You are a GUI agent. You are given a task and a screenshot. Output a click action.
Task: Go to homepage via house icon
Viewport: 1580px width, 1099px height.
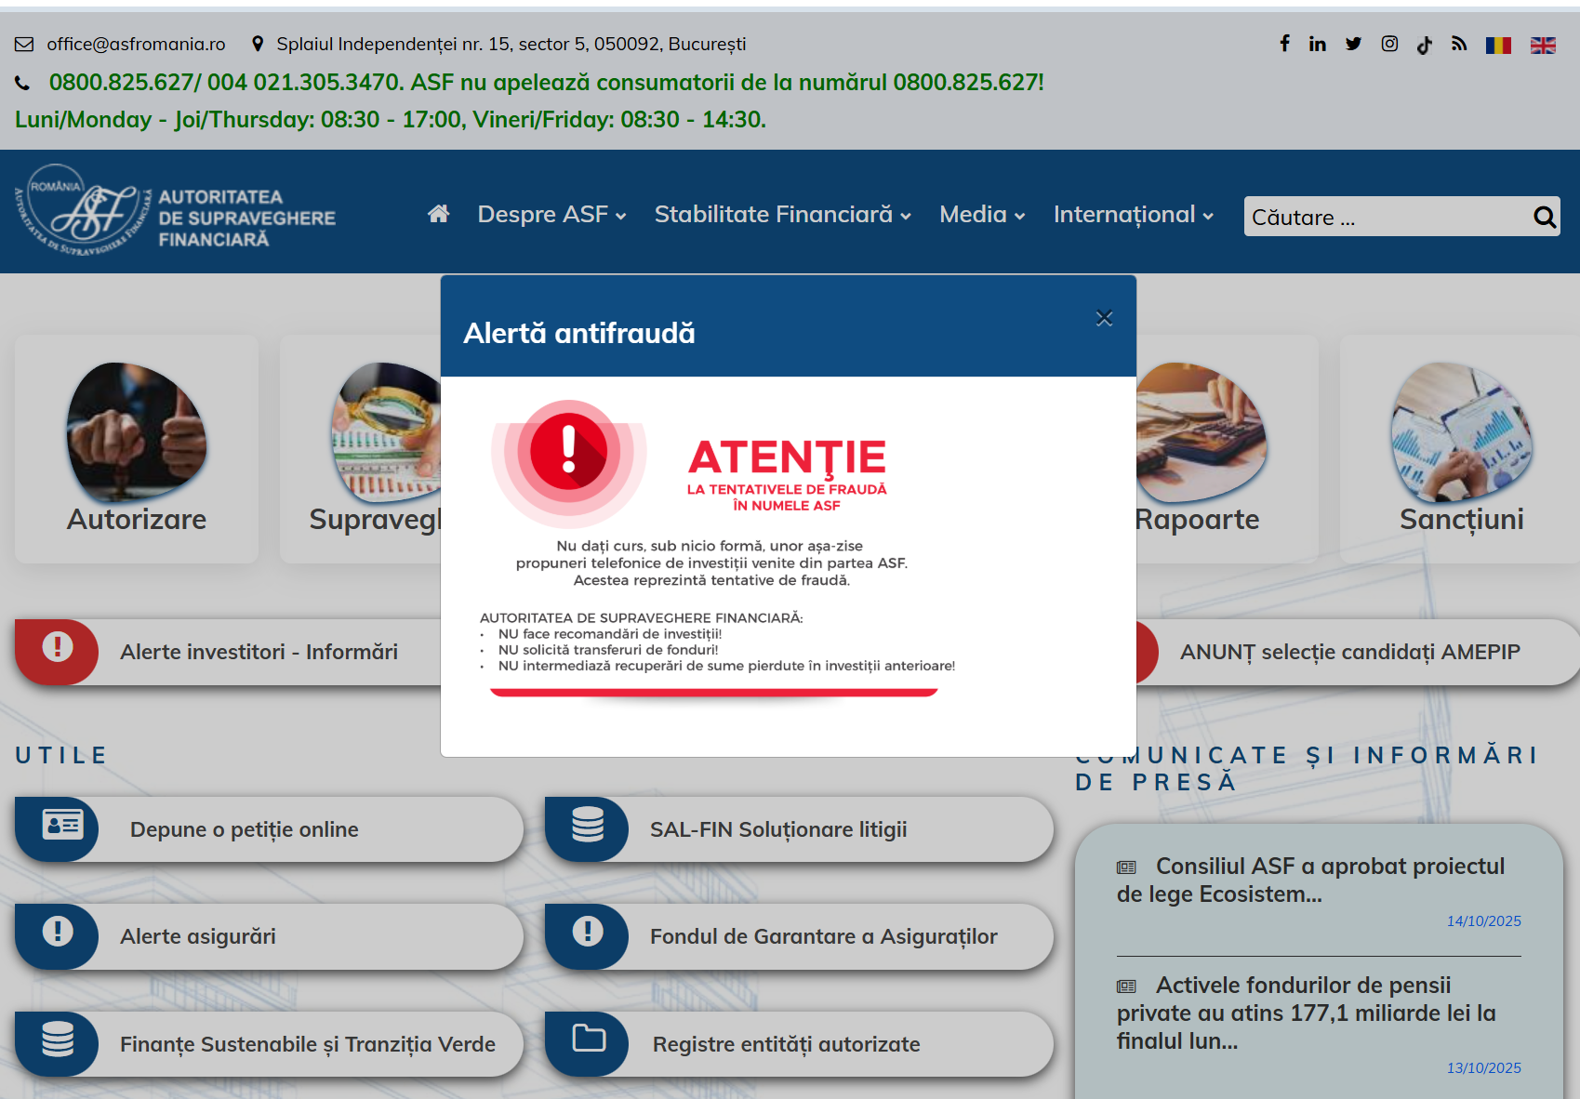[x=438, y=214]
